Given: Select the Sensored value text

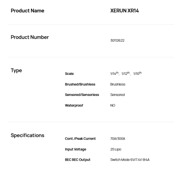Looking at the screenshot, I should point(117,95).
